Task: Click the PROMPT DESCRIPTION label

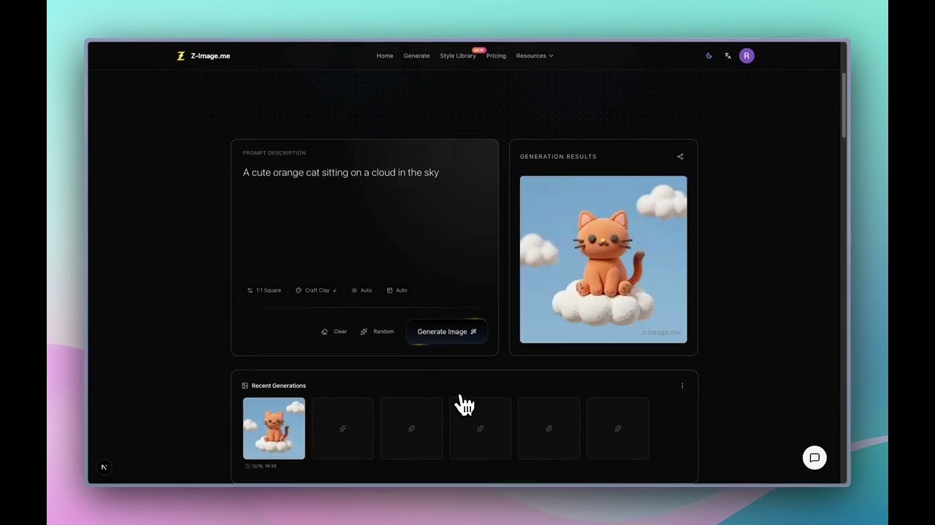Action: tap(274, 153)
